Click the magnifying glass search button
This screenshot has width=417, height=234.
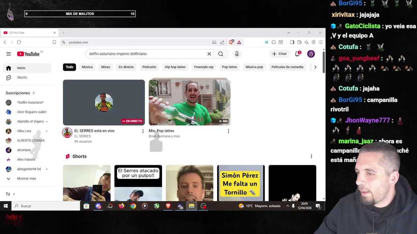pos(221,54)
